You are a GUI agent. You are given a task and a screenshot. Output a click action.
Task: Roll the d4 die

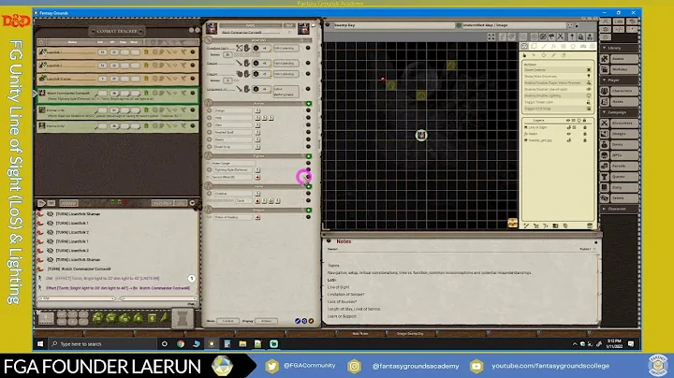pos(164,318)
